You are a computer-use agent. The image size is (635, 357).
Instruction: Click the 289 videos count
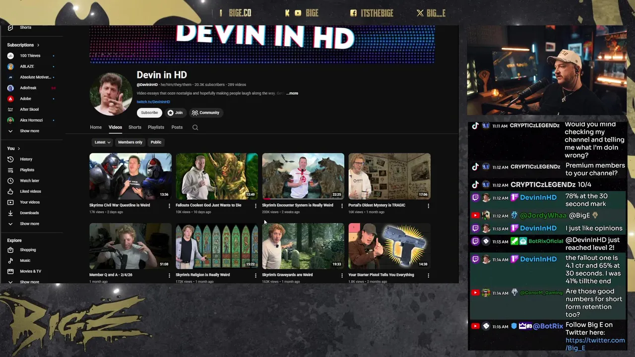click(237, 85)
